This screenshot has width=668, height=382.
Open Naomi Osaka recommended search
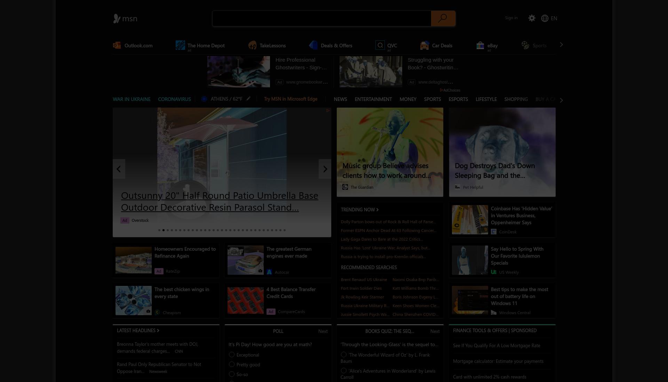click(x=416, y=280)
